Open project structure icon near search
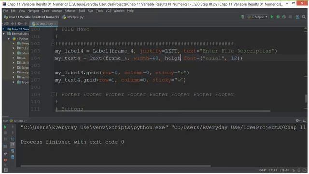Screen dimensions: 309x174 click(297, 17)
